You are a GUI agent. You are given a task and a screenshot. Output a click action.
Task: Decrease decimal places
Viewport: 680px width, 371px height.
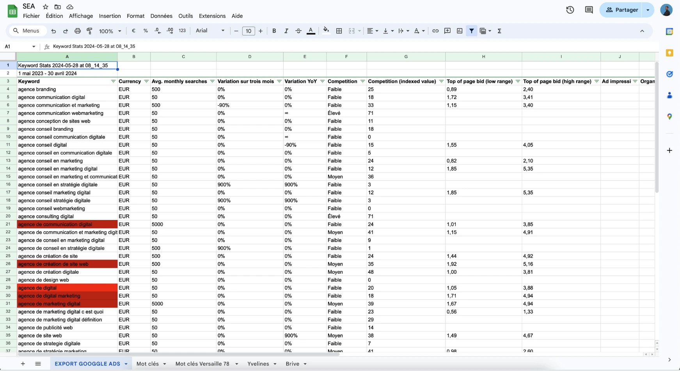[158, 31]
